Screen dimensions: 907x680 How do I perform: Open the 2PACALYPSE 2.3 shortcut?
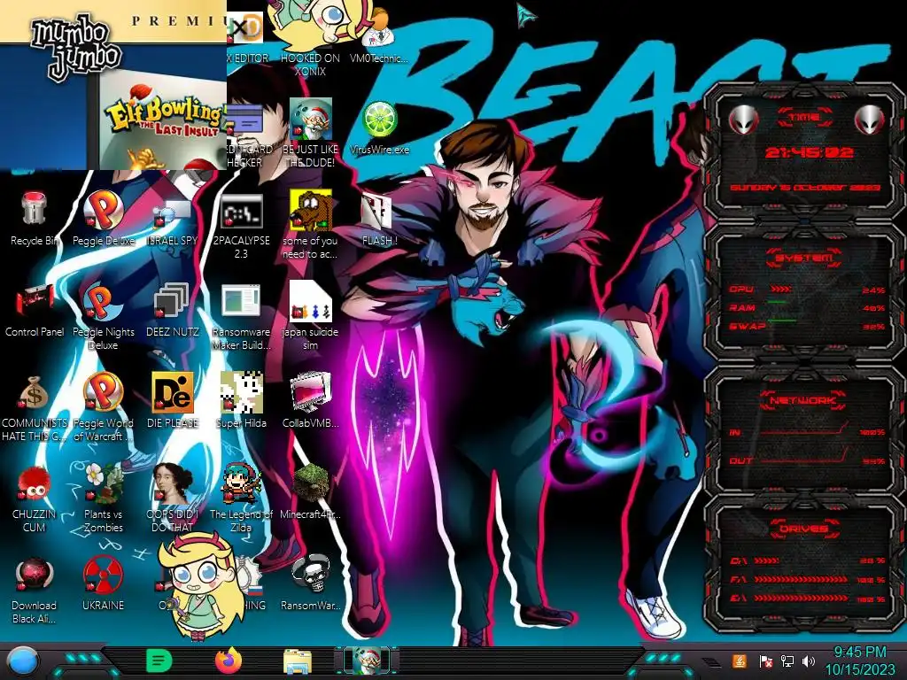[241, 226]
